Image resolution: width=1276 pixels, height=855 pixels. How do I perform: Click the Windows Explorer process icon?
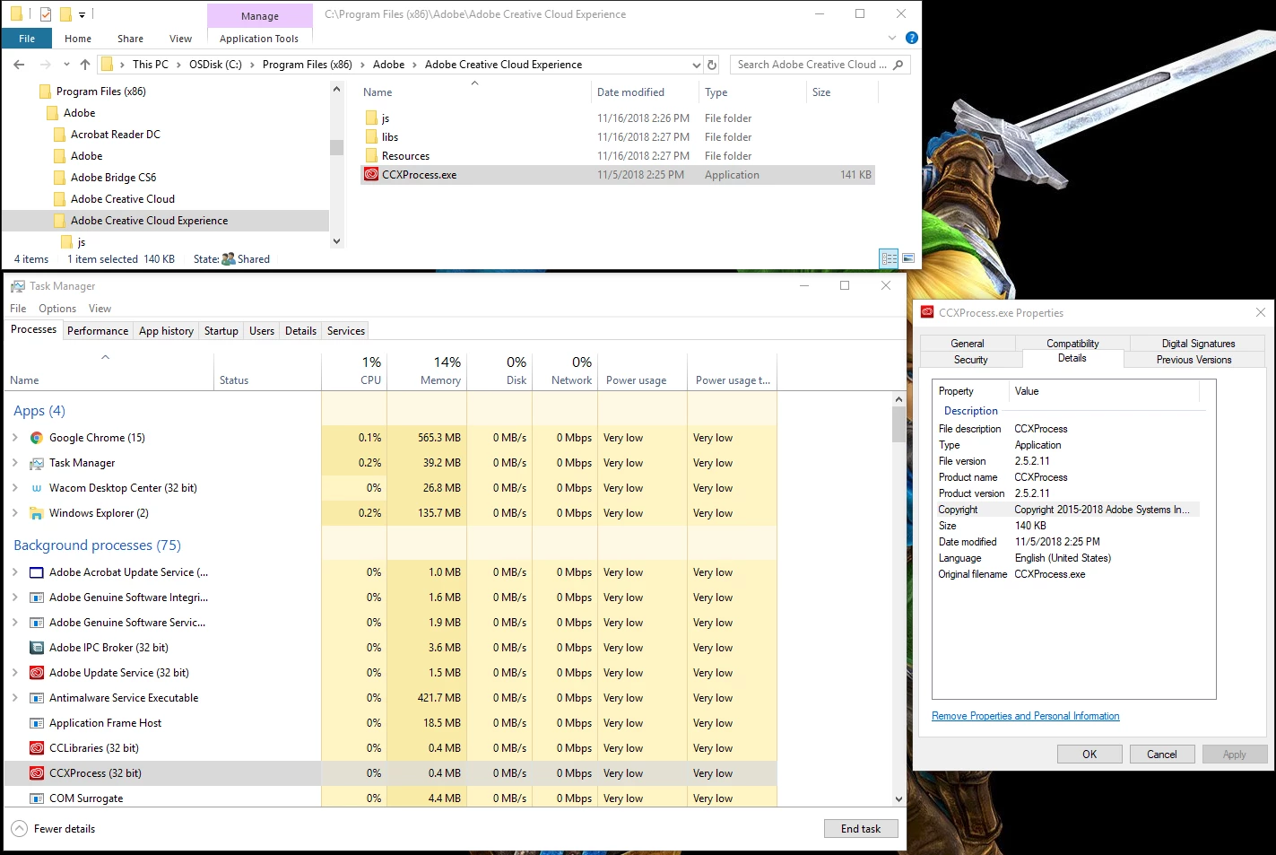point(37,513)
